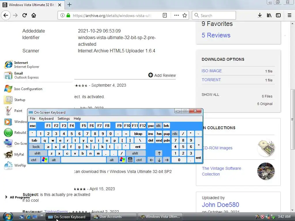
Task: Expand All Programs in Start menu
Action: (17, 197)
